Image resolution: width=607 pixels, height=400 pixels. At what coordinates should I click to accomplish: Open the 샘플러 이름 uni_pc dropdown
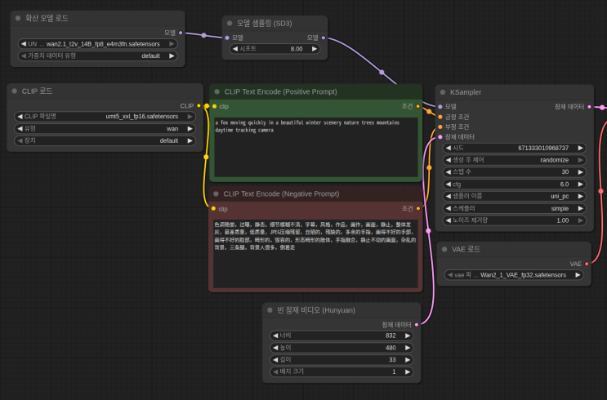point(514,195)
